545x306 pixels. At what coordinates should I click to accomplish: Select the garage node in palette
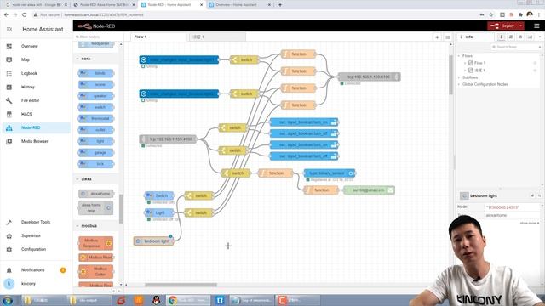[x=96, y=153]
